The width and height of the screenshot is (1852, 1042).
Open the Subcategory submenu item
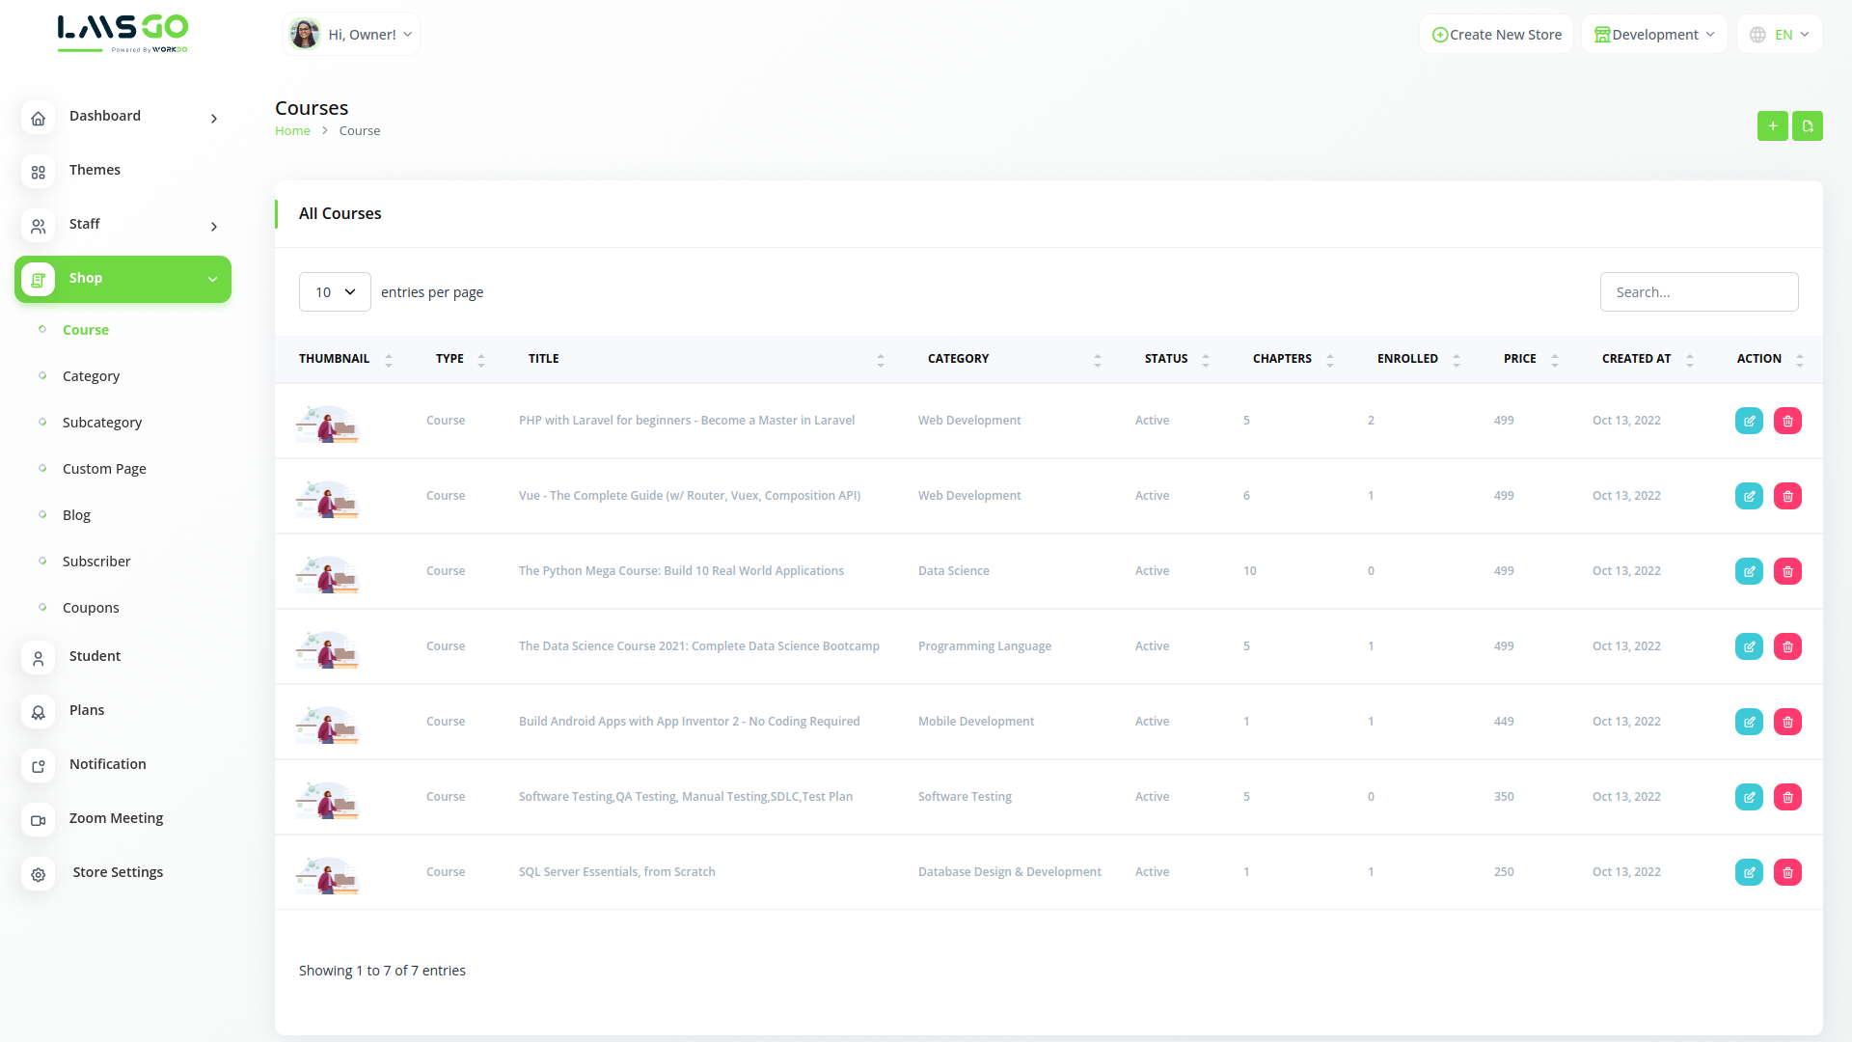(x=102, y=423)
